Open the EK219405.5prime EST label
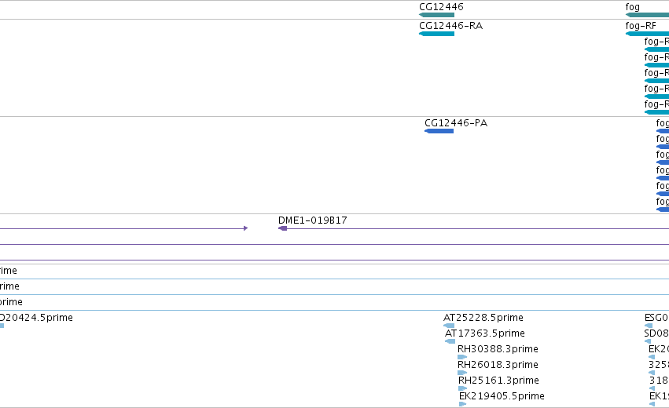 502,396
